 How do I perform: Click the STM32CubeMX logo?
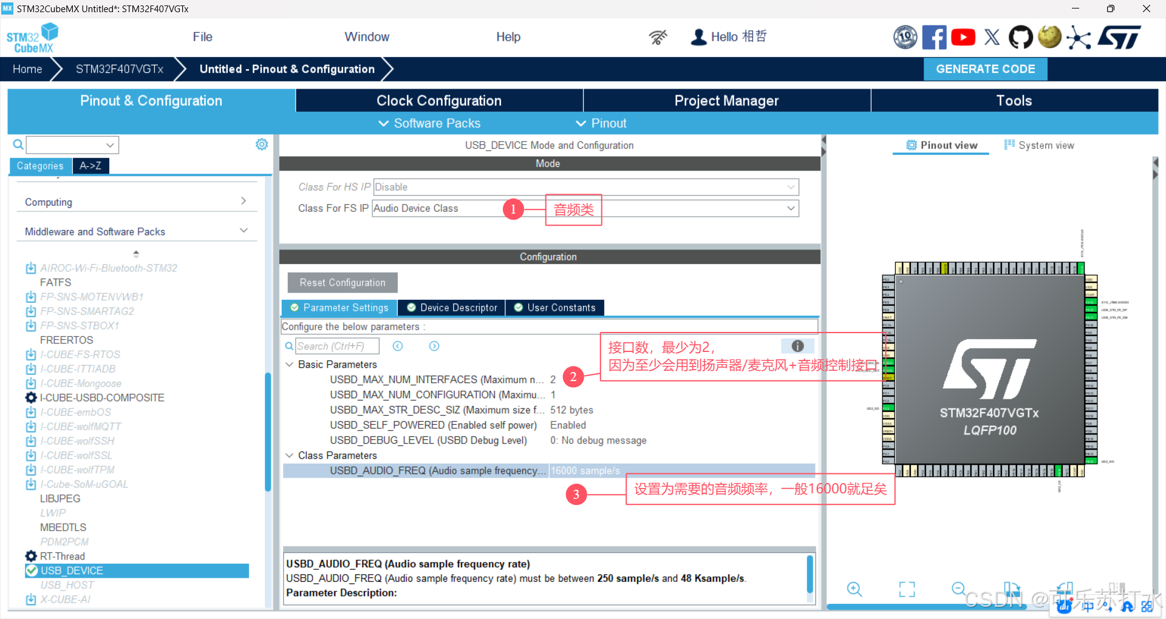[32, 38]
